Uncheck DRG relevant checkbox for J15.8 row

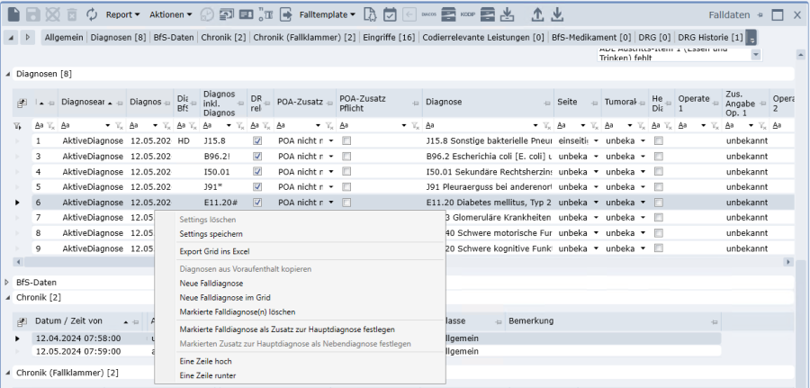point(257,141)
